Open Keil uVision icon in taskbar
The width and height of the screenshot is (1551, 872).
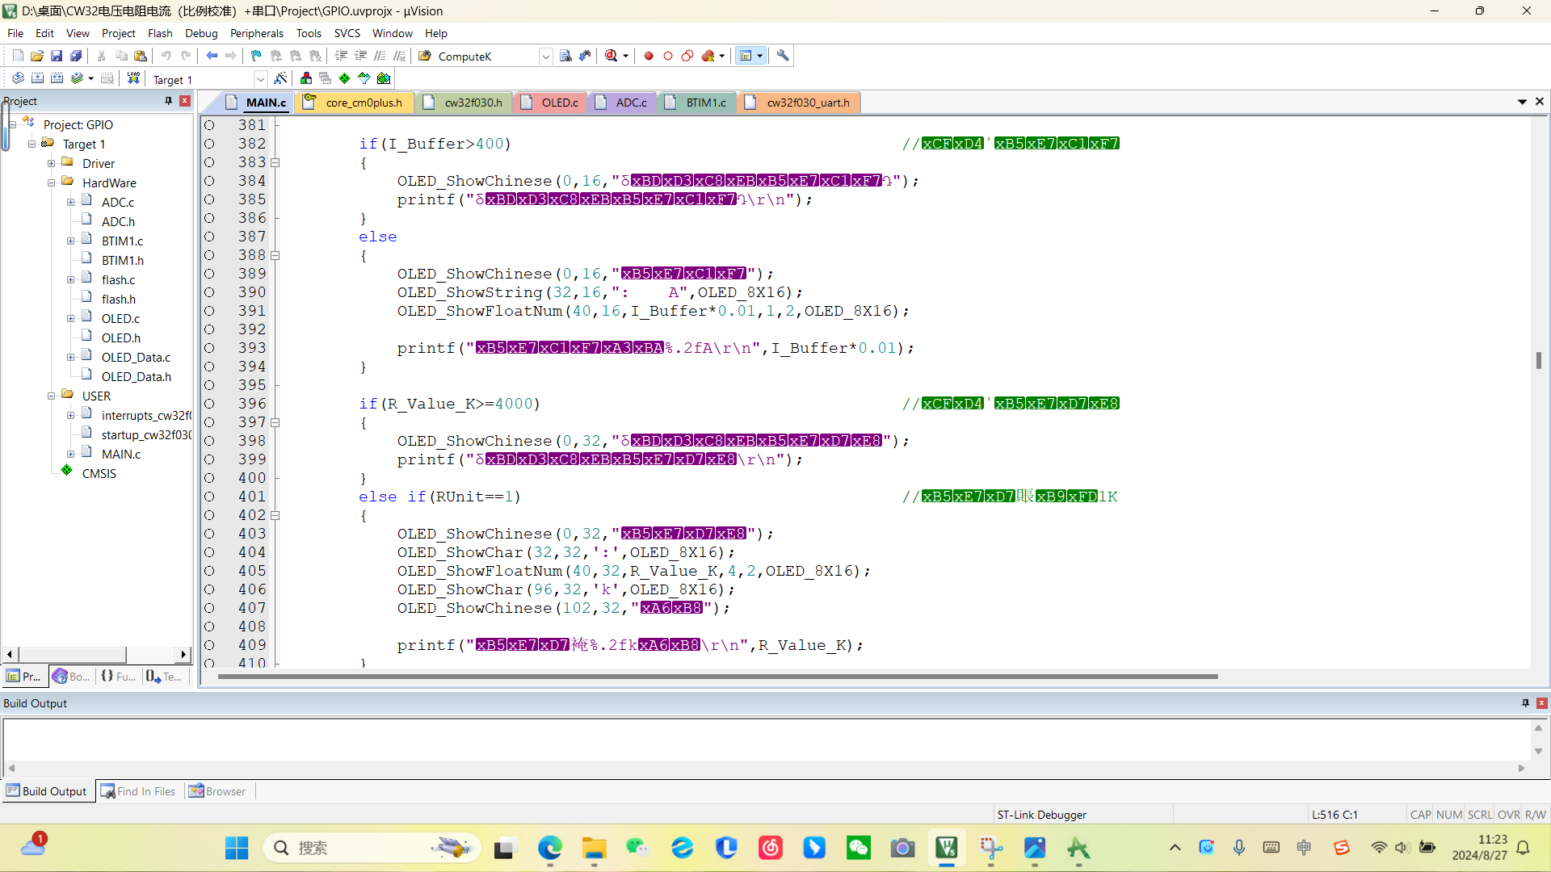coord(947,848)
